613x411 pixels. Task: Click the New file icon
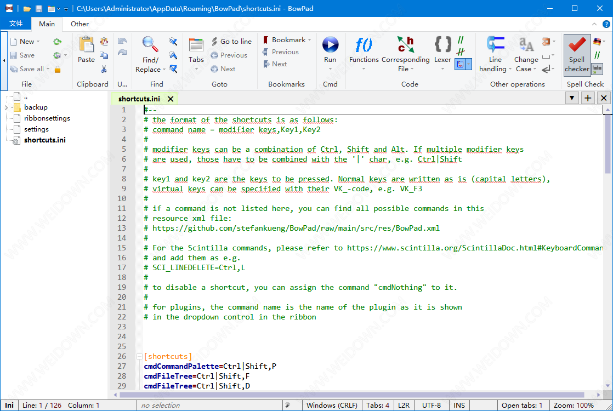coord(14,42)
